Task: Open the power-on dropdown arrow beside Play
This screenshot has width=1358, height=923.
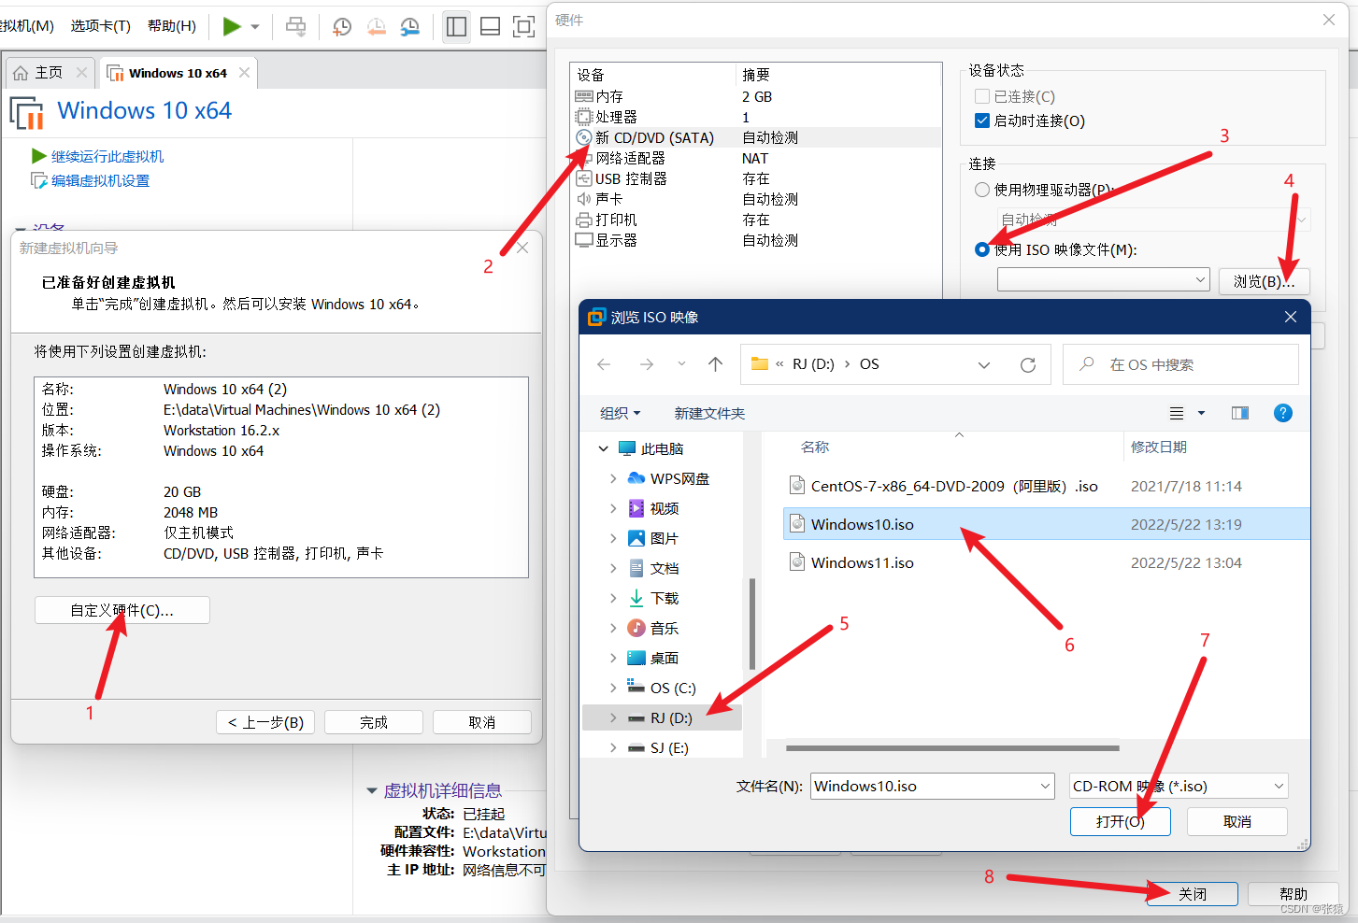Action: [x=255, y=27]
